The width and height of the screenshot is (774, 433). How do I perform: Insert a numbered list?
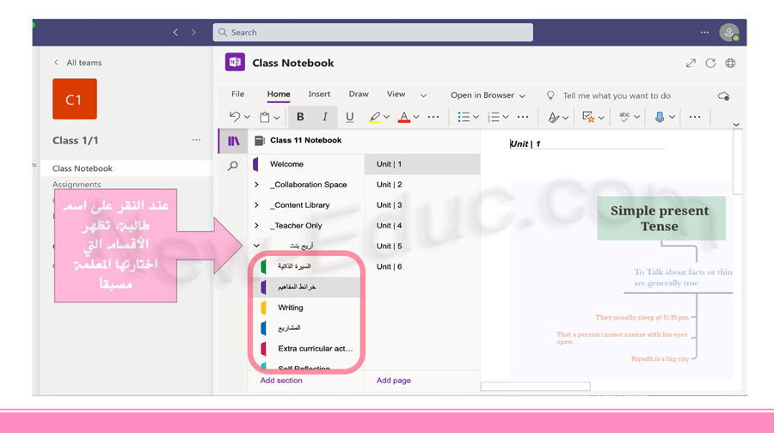[493, 117]
